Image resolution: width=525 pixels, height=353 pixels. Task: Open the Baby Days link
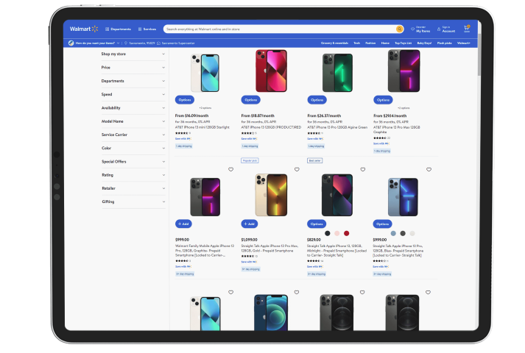424,43
